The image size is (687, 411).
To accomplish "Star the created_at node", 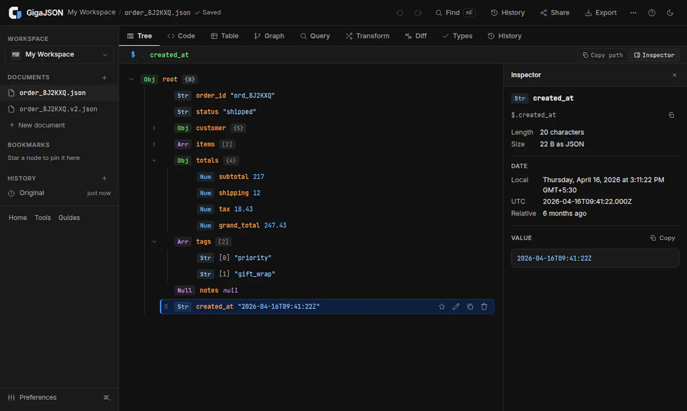I will click(x=442, y=307).
